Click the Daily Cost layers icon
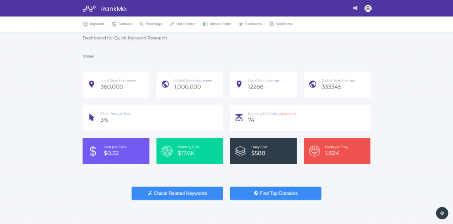This screenshot has height=224, width=453. pyautogui.click(x=240, y=151)
